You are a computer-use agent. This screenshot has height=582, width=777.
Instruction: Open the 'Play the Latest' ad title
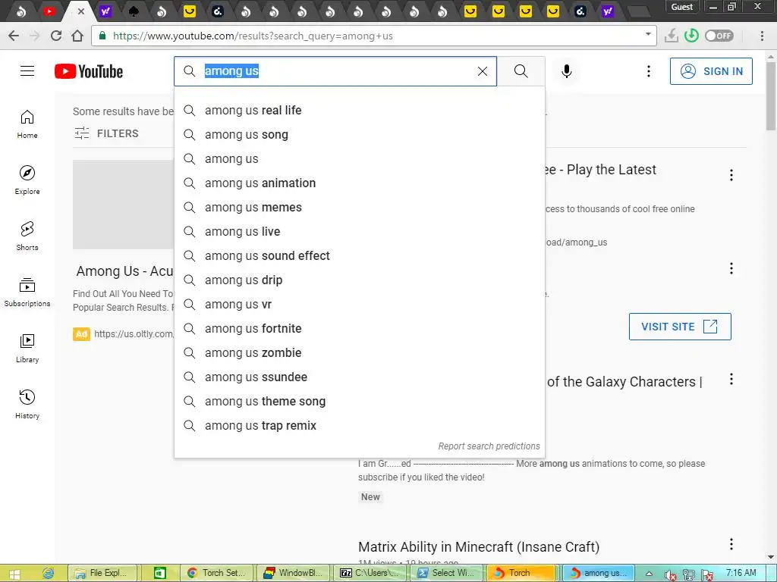coord(601,170)
